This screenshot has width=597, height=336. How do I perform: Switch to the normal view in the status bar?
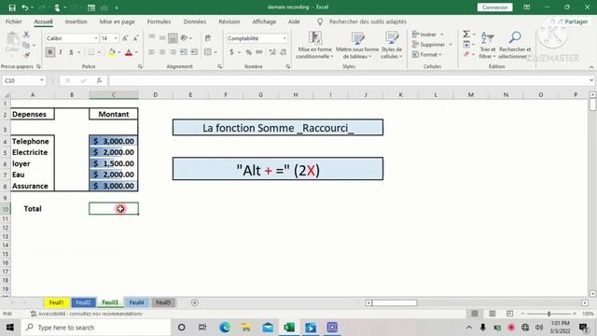pos(475,314)
